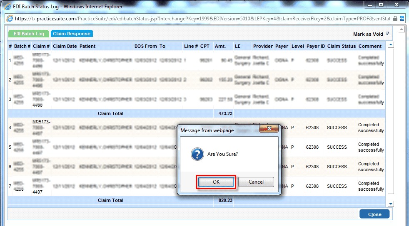Click the Claim Status column header
Image resolution: width=409 pixels, height=226 pixels.
[341, 46]
